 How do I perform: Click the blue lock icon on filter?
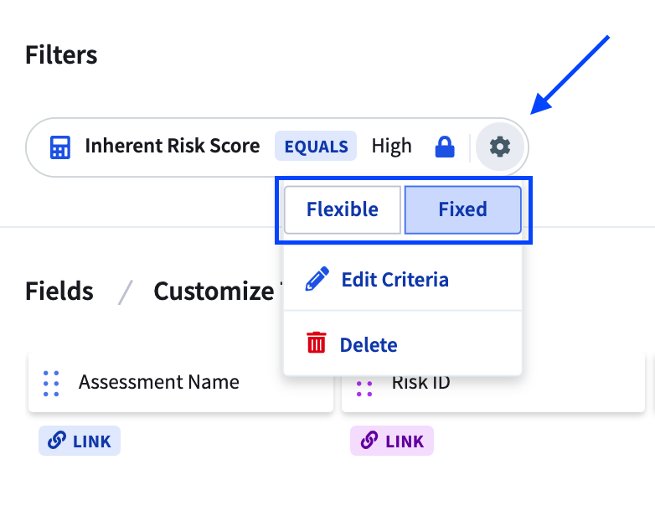tap(444, 147)
